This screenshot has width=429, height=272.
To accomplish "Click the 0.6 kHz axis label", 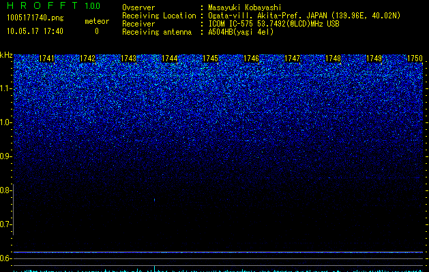I will point(5,258).
